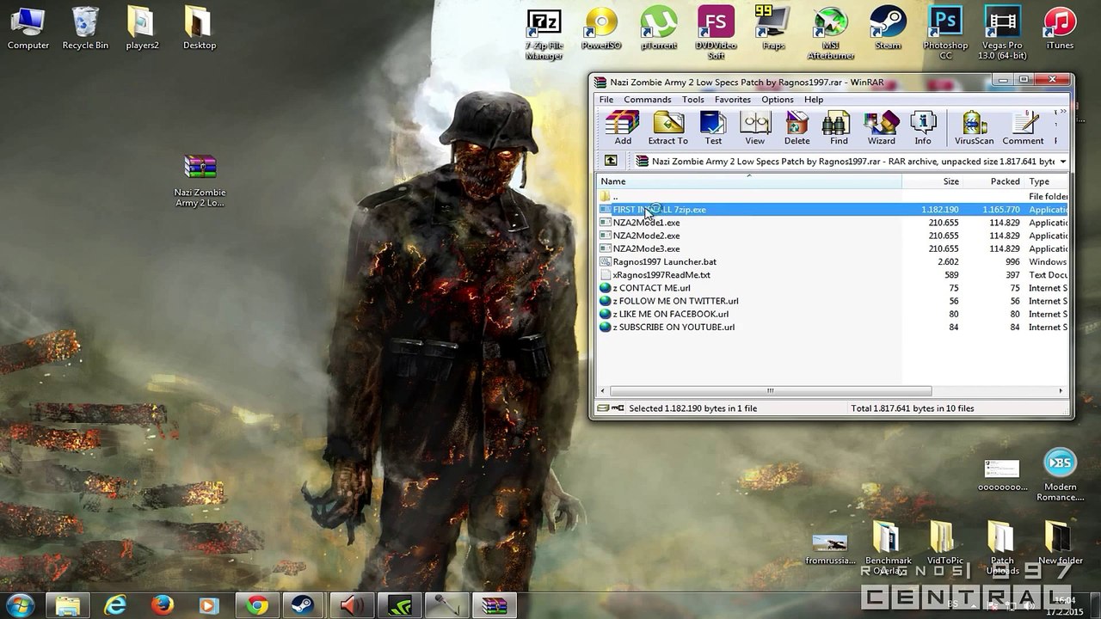Select the Photoshop CC desktop shortcut
The width and height of the screenshot is (1101, 619).
945,34
